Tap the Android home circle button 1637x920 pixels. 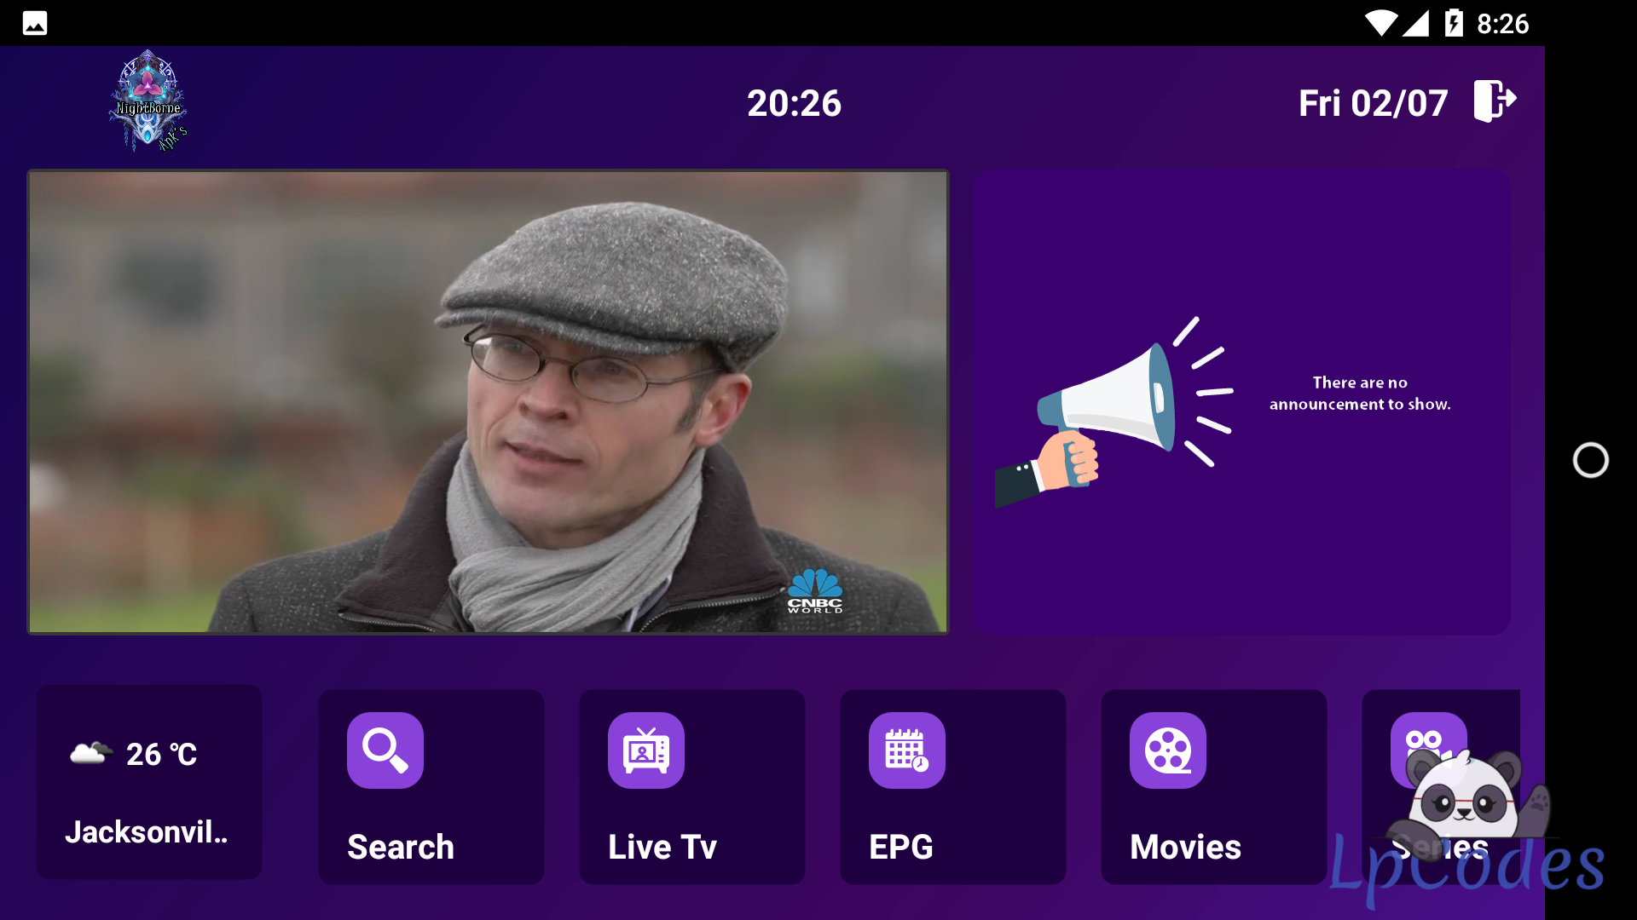click(x=1591, y=460)
